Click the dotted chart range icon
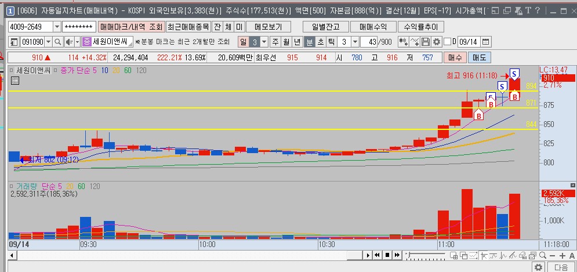Image resolution: width=577 pixels, height=272 pixels. (474, 255)
